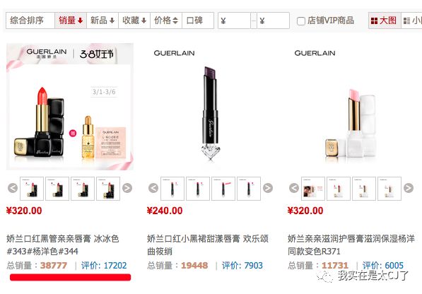Sort by 收藏 descending
Screen dimensions: 422x294
click(x=134, y=20)
